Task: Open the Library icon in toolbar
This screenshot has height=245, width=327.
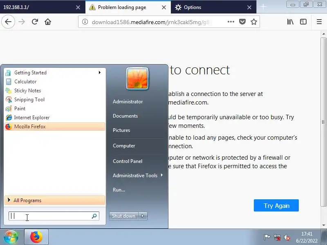Action: [x=290, y=22]
